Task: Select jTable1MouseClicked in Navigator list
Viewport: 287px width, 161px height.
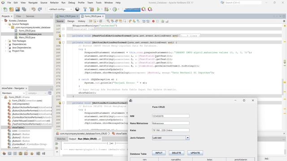Action: (x=31, y=121)
